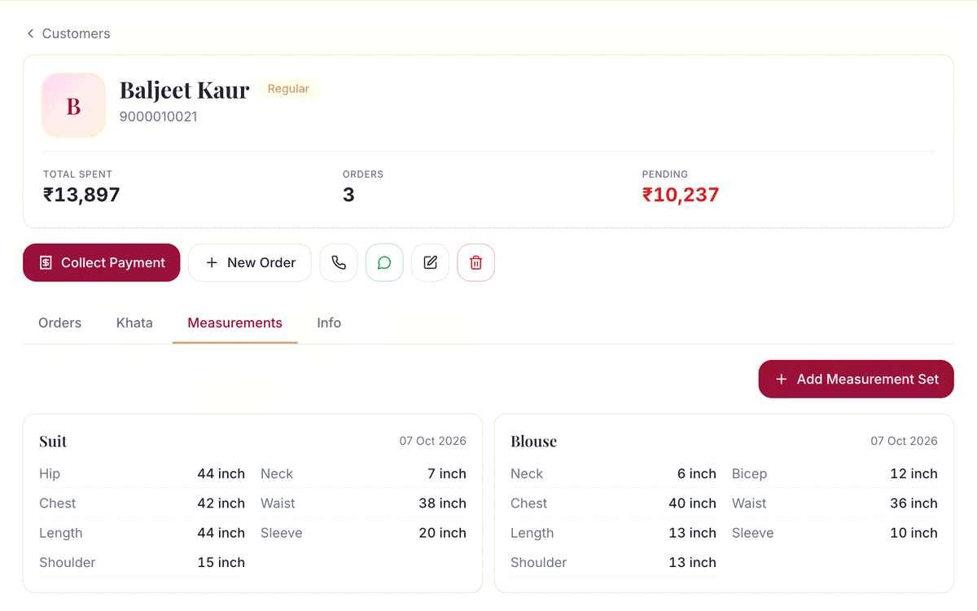This screenshot has width=977, height=611.
Task: Switch to the Orders tab
Action: tap(60, 323)
